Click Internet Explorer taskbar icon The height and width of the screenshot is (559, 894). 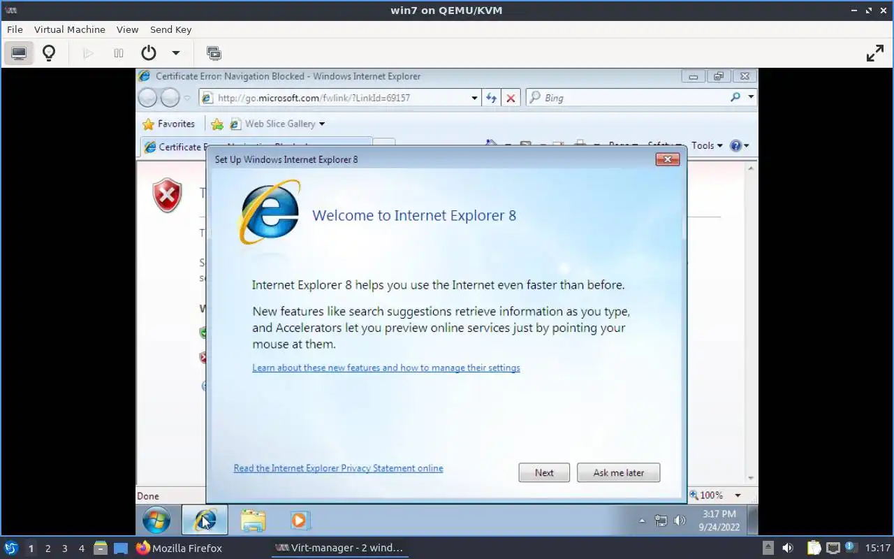tap(205, 521)
